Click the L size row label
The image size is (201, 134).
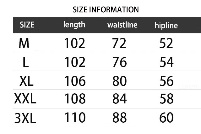coord(26,62)
